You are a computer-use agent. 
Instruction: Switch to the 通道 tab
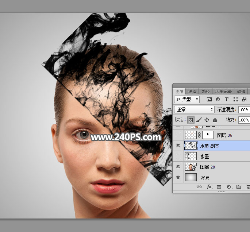pyautogui.click(x=192, y=92)
